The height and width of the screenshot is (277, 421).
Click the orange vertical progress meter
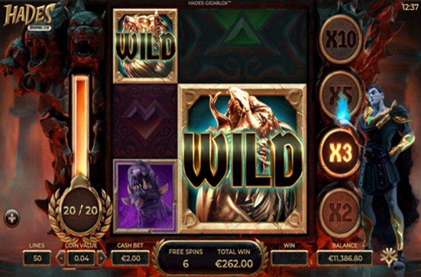80,125
